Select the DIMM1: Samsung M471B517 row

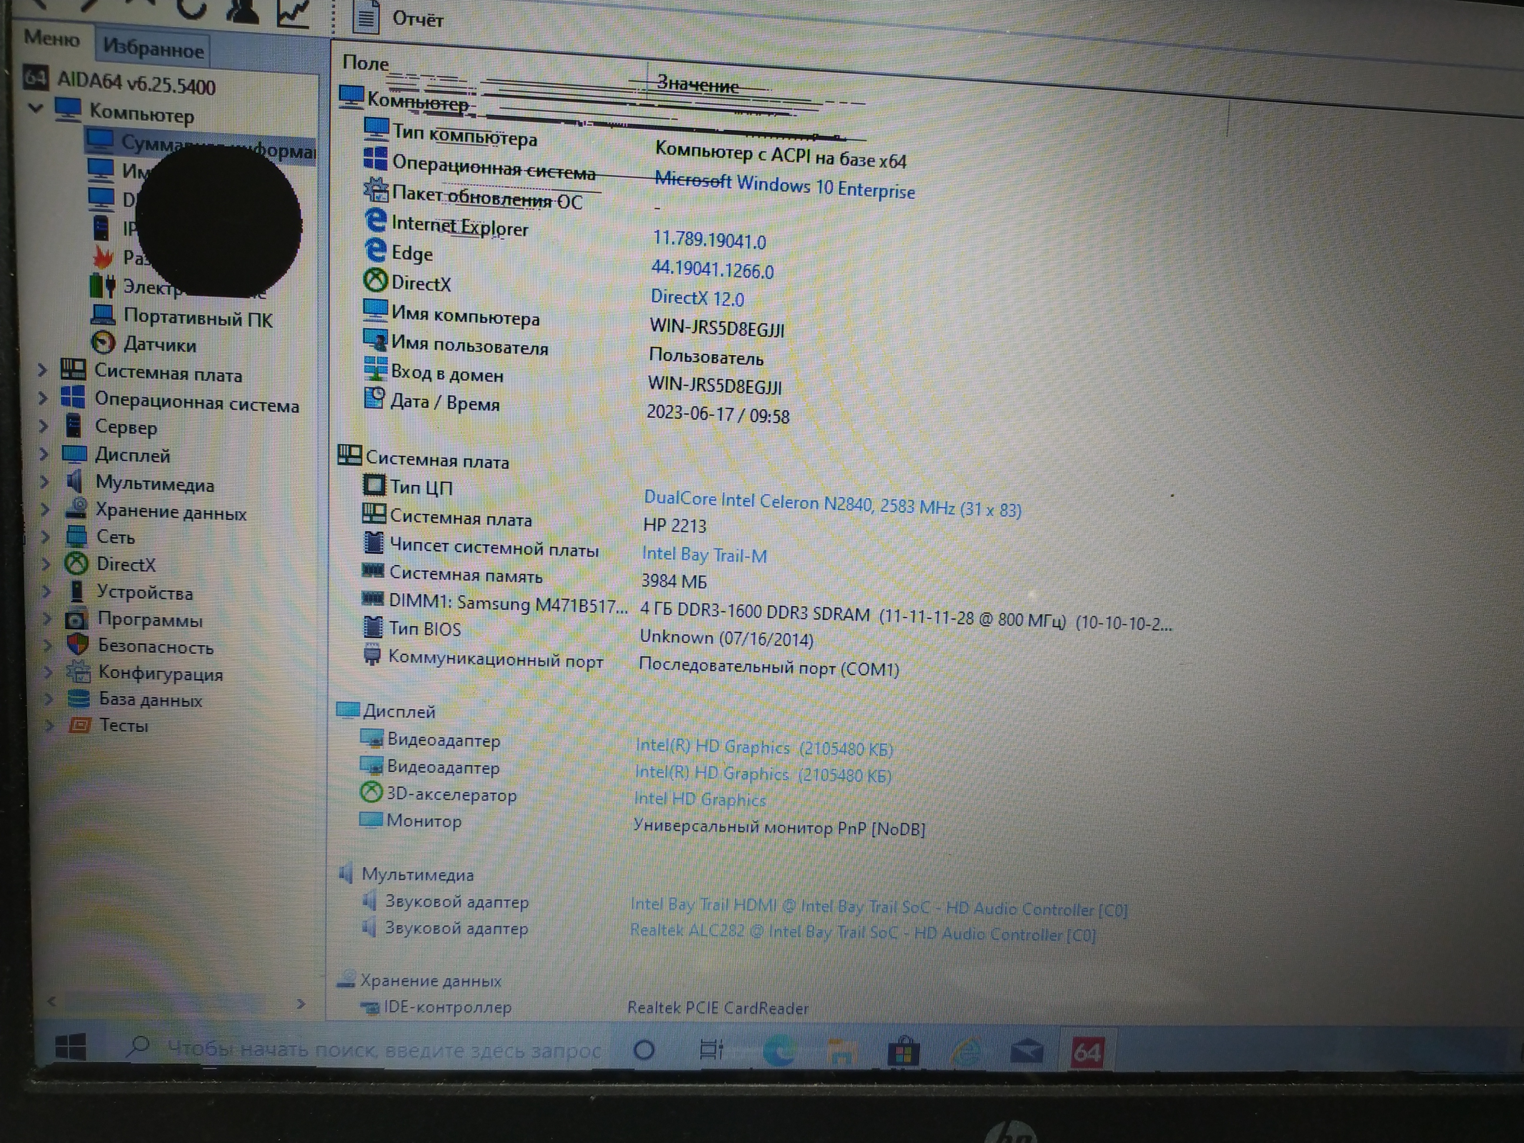pyautogui.click(x=766, y=612)
